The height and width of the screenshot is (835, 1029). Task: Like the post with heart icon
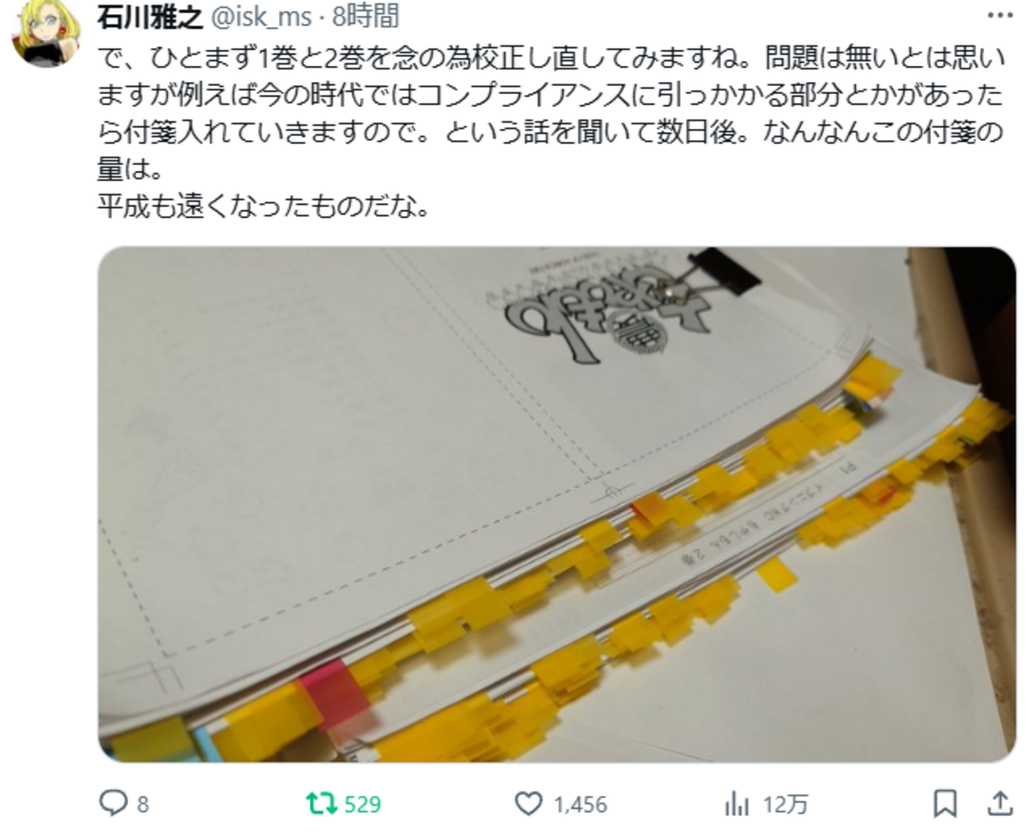528,804
